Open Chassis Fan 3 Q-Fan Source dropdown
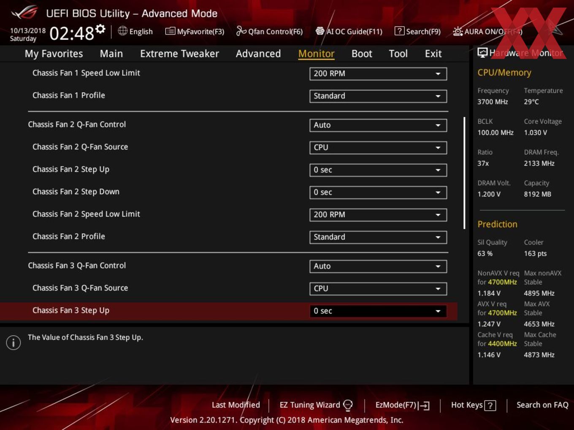This screenshot has height=430, width=574. pyautogui.click(x=378, y=289)
